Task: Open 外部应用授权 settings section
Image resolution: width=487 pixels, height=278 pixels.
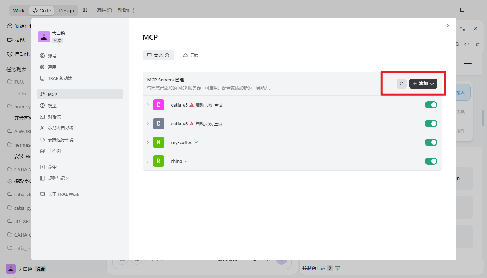Action: click(x=80, y=128)
